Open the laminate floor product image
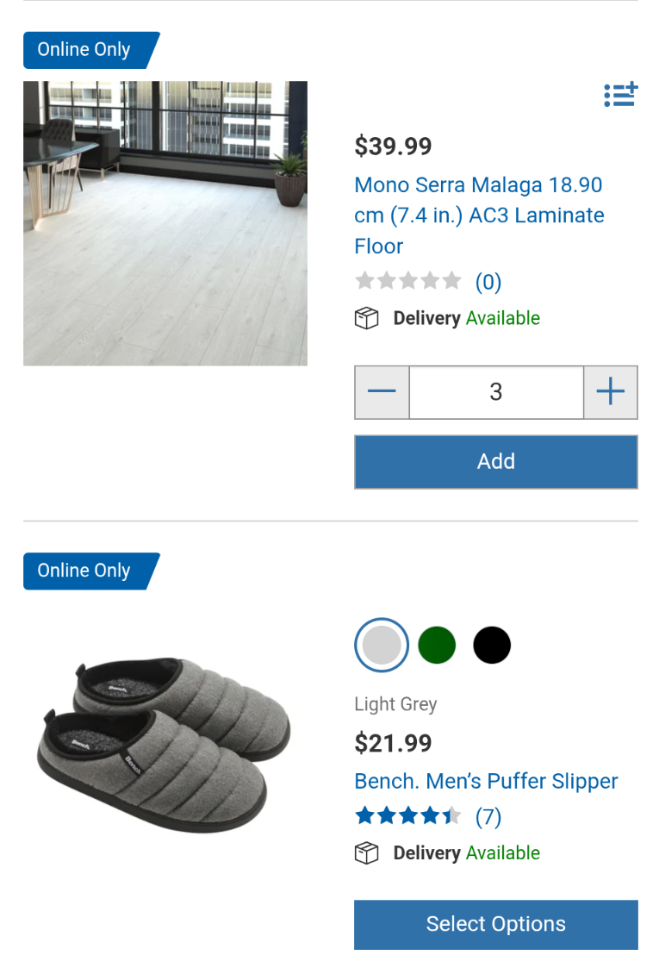The height and width of the screenshot is (980, 659). click(165, 223)
